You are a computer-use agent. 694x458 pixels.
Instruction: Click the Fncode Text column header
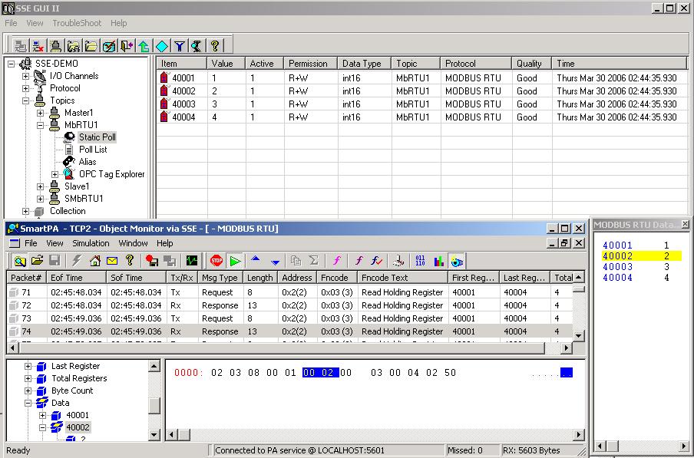click(402, 278)
